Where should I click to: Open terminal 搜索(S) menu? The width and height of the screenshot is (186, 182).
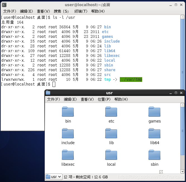pyautogui.click(x=61, y=11)
